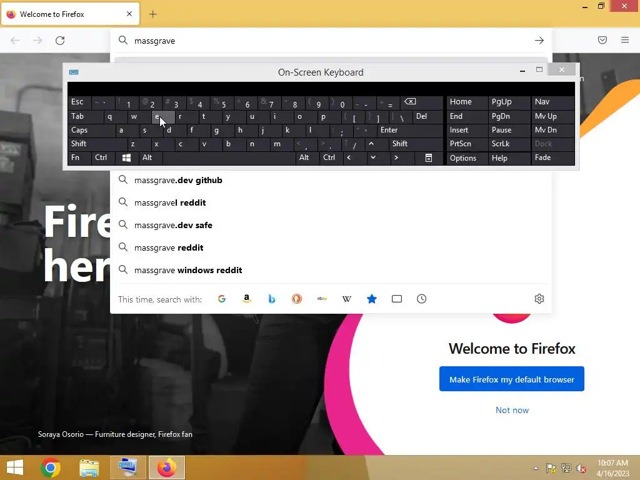Choose the Bing search icon
The height and width of the screenshot is (480, 640).
(x=272, y=299)
